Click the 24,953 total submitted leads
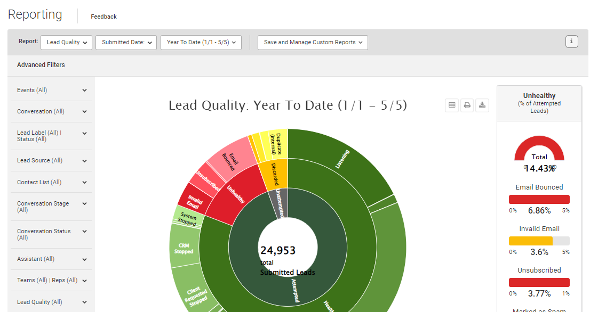 (x=278, y=250)
